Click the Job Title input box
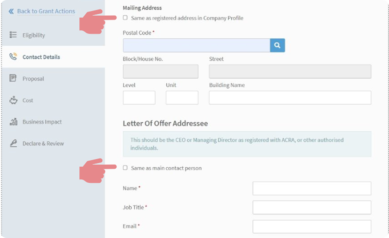The height and width of the screenshot is (238, 389). (x=311, y=207)
